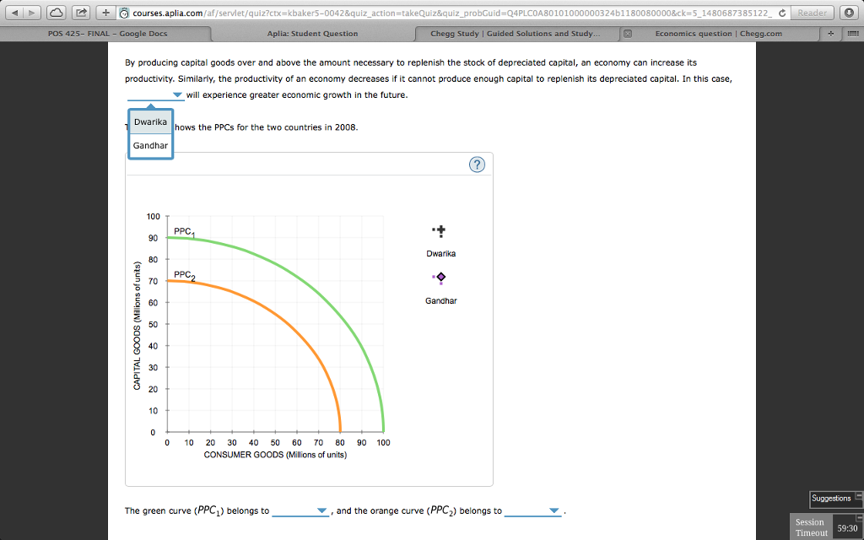Click the Dwarika legend label
This screenshot has height=540, width=864.
(440, 253)
